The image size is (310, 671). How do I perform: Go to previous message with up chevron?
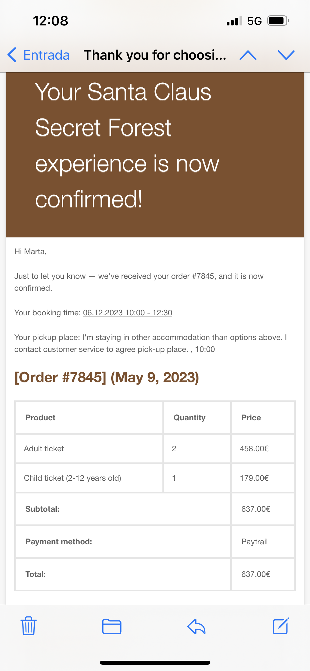(x=248, y=55)
